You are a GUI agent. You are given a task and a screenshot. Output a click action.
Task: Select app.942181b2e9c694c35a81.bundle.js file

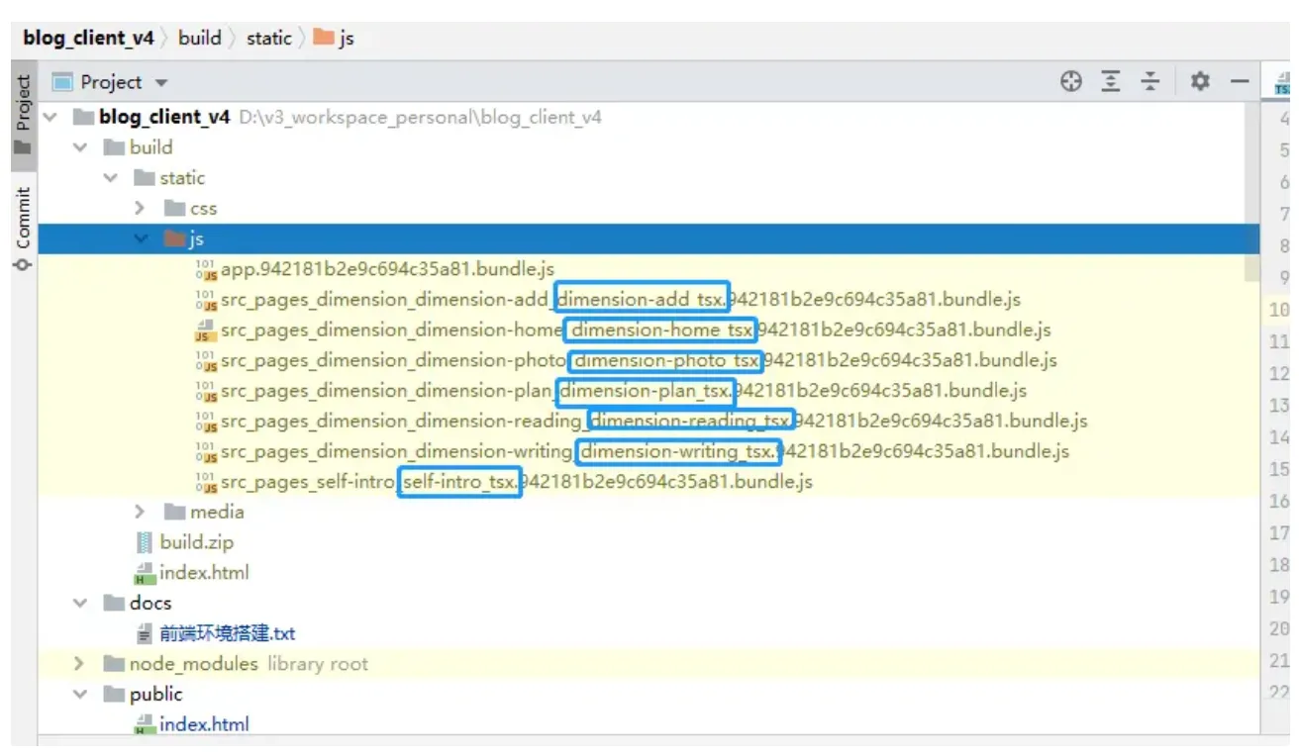[x=387, y=268]
